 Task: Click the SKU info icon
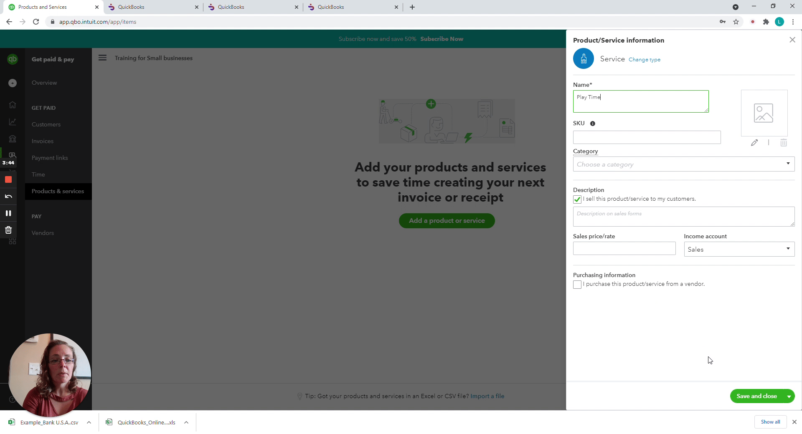coord(592,124)
